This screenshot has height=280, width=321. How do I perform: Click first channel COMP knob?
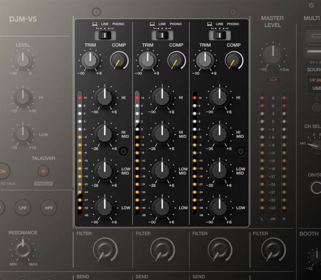(119, 61)
